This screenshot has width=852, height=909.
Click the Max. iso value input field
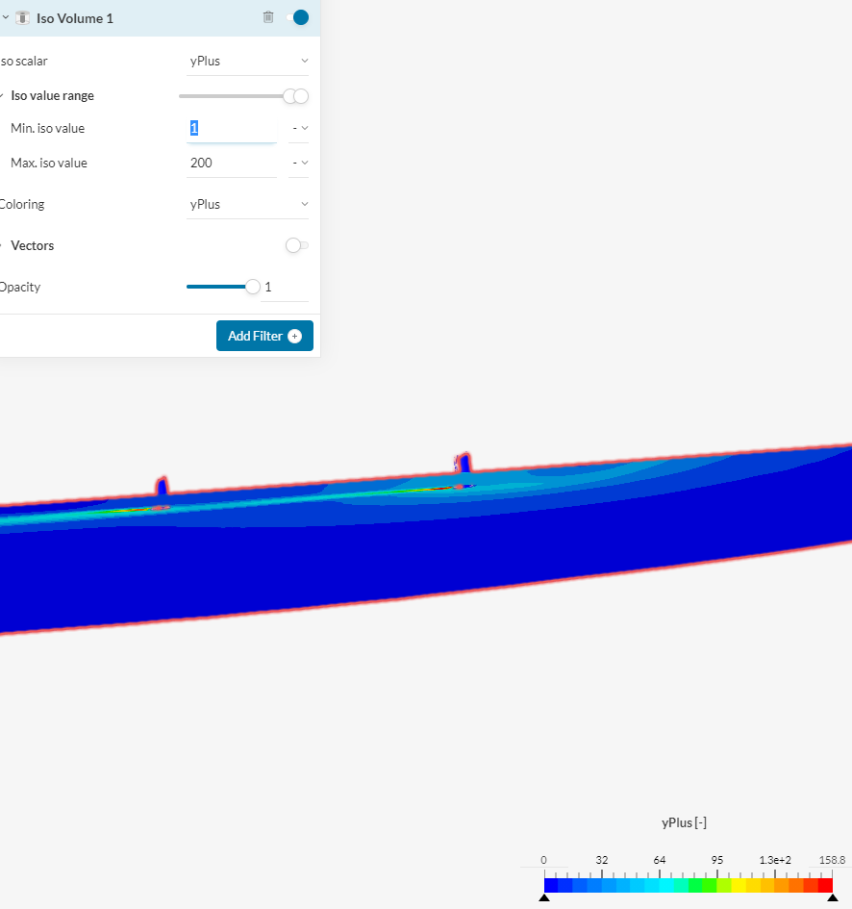(232, 163)
